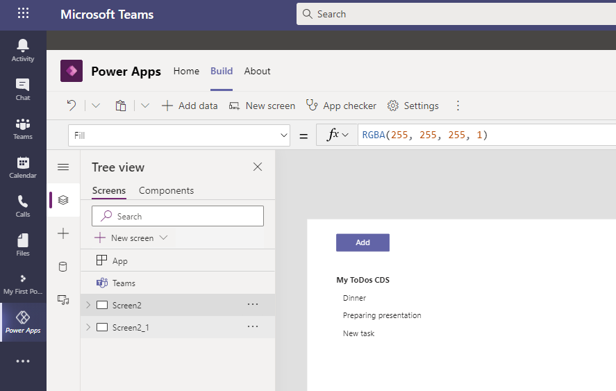616x391 pixels.
Task: Switch to the Components tab
Action: pyautogui.click(x=166, y=190)
